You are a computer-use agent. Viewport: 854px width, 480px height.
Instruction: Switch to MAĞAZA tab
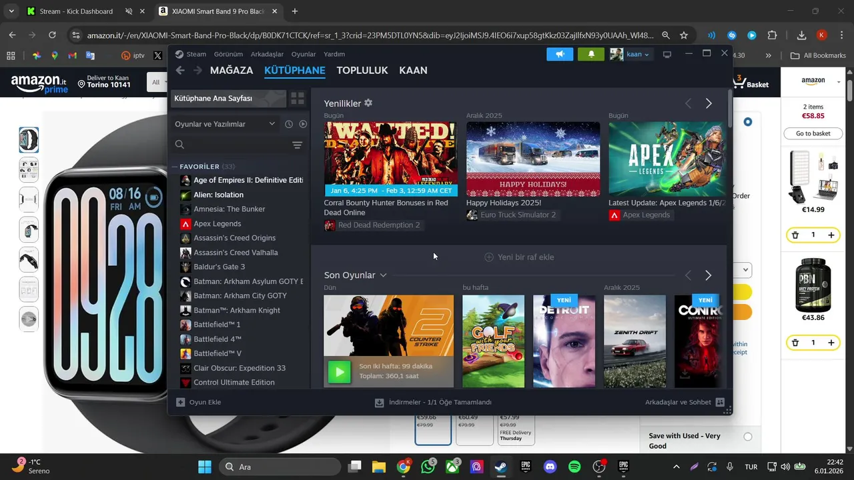click(x=232, y=70)
